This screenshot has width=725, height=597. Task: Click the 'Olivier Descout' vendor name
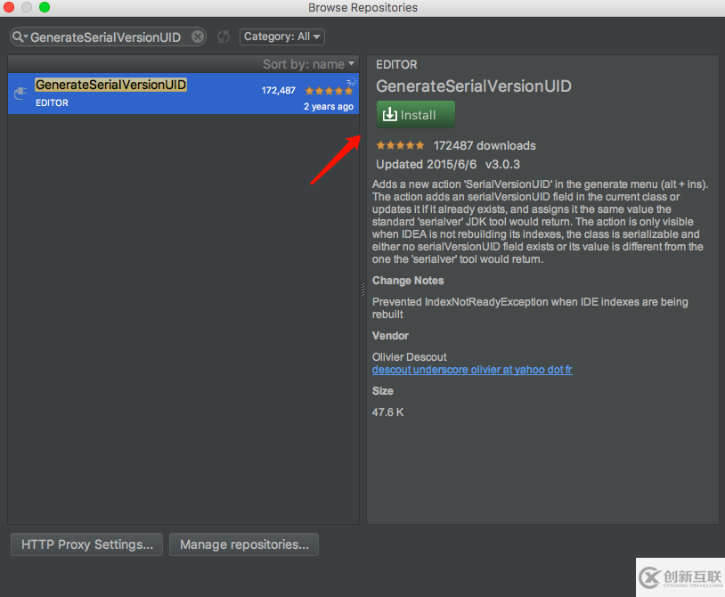tap(409, 357)
